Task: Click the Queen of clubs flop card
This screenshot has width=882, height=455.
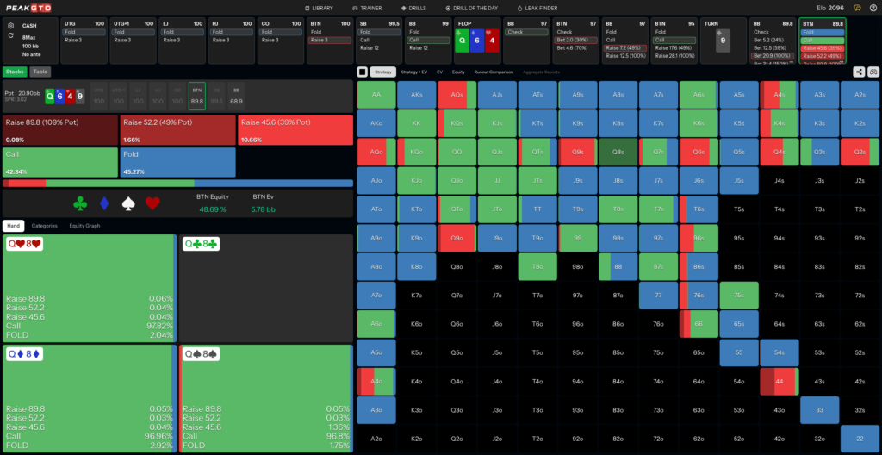Action: 463,41
